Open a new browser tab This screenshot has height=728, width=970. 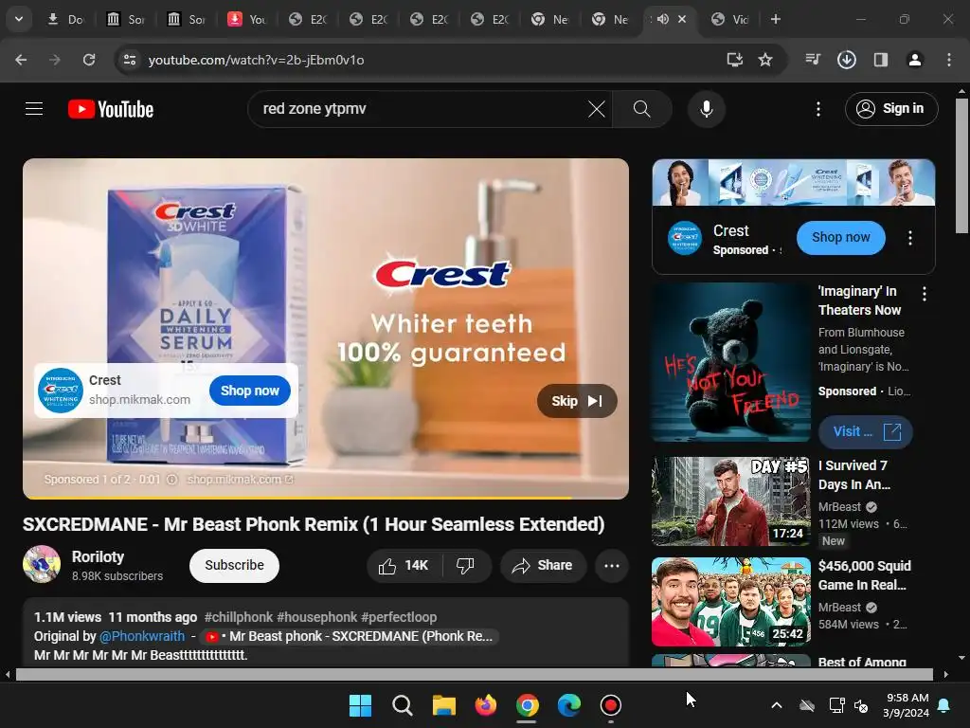776,19
